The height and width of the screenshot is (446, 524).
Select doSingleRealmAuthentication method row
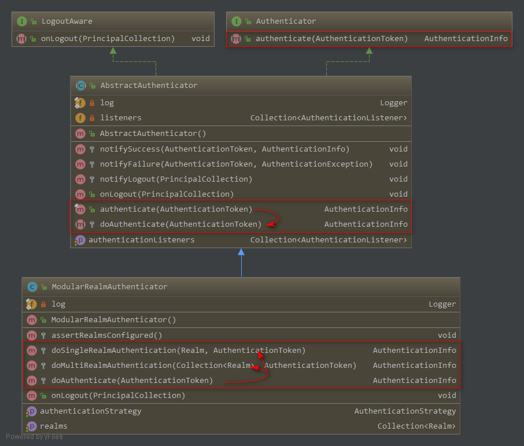click(x=178, y=351)
